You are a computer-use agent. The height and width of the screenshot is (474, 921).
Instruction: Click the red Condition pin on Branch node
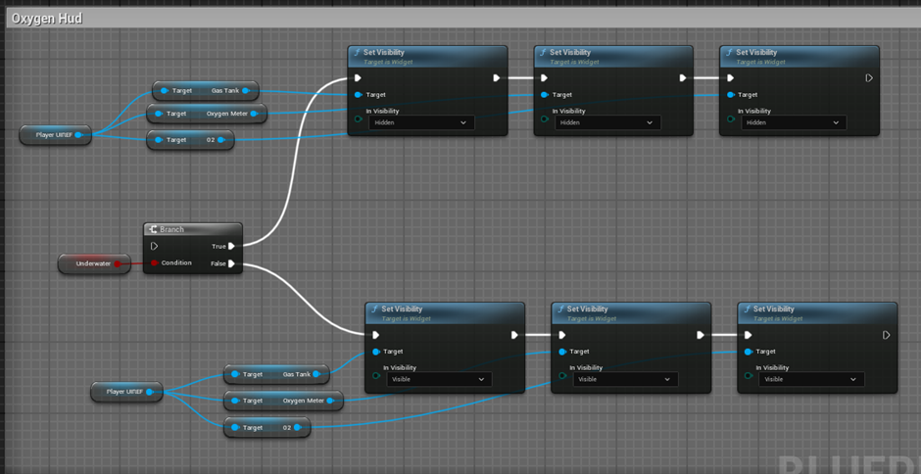click(154, 263)
